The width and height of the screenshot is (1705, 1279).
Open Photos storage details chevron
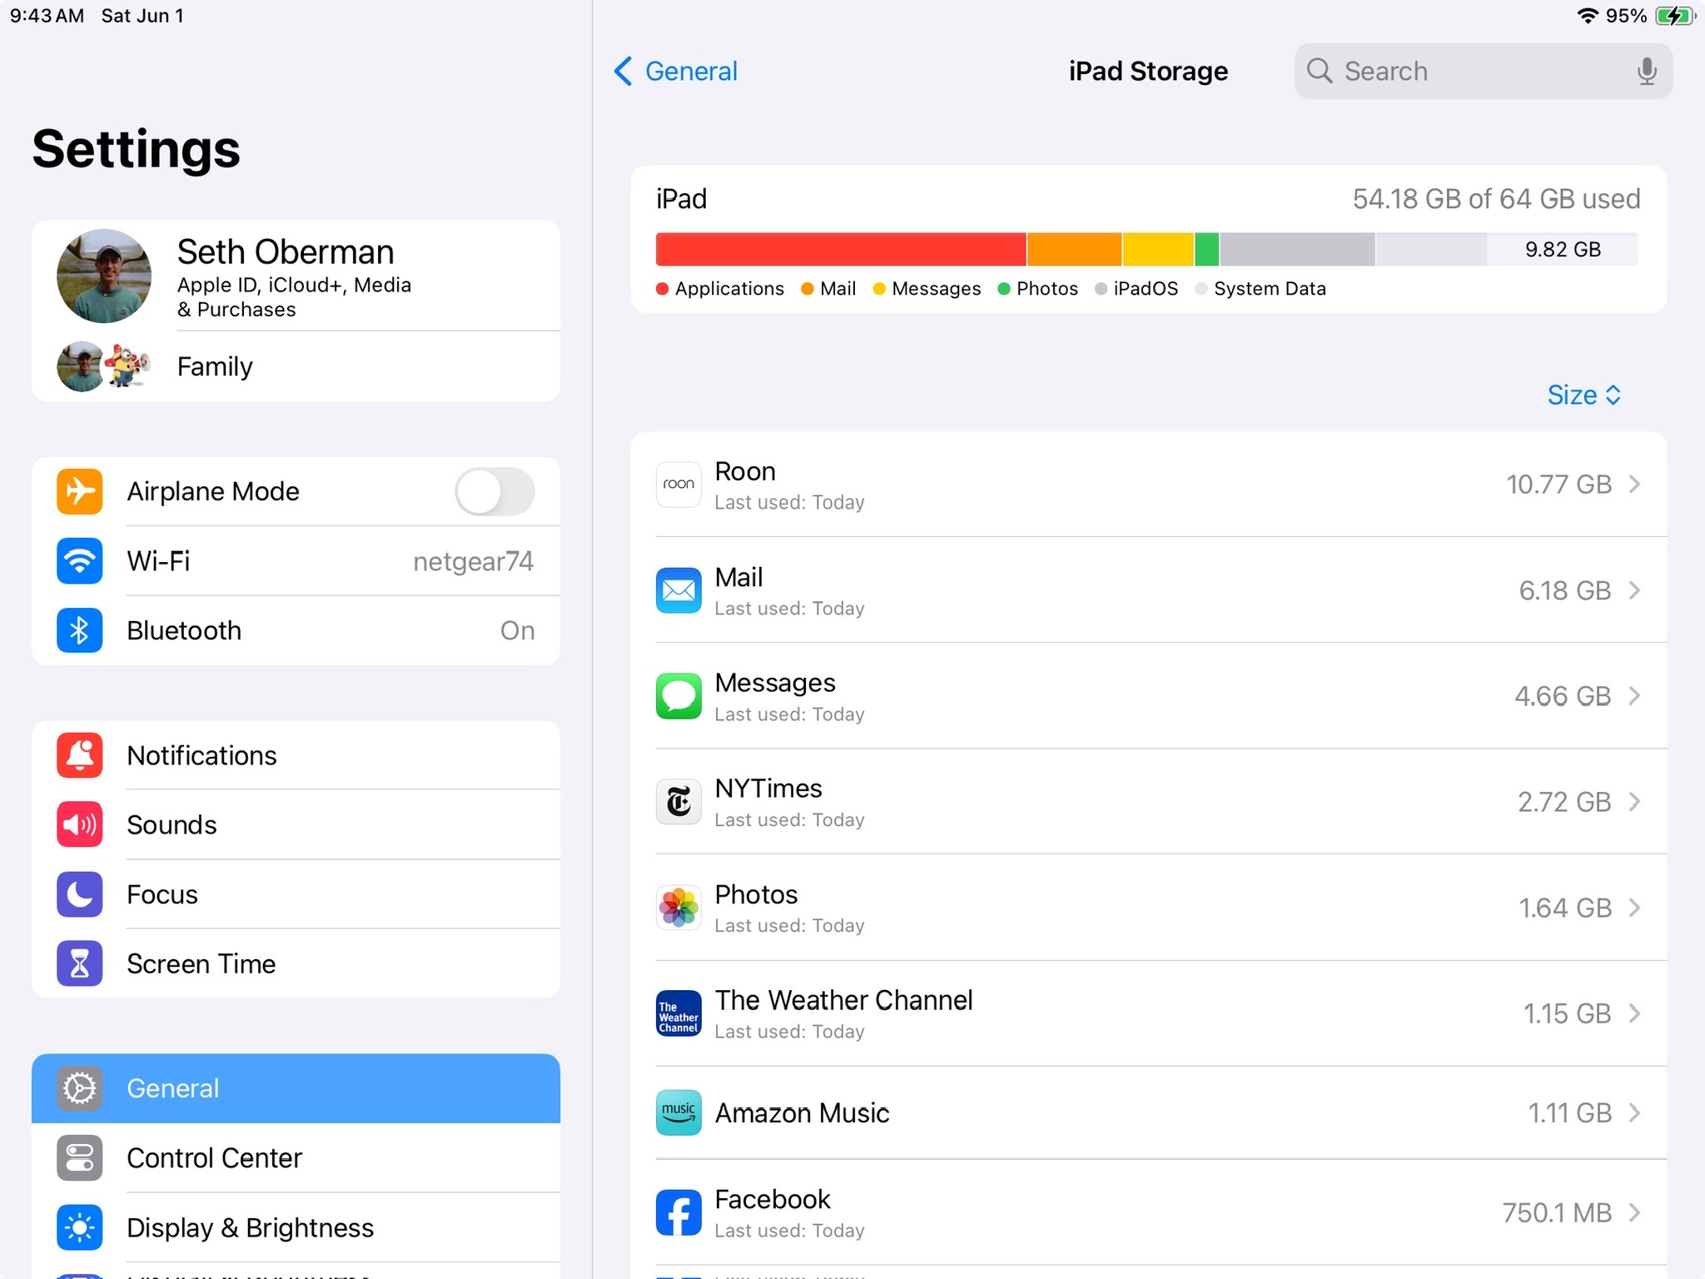[x=1634, y=908]
